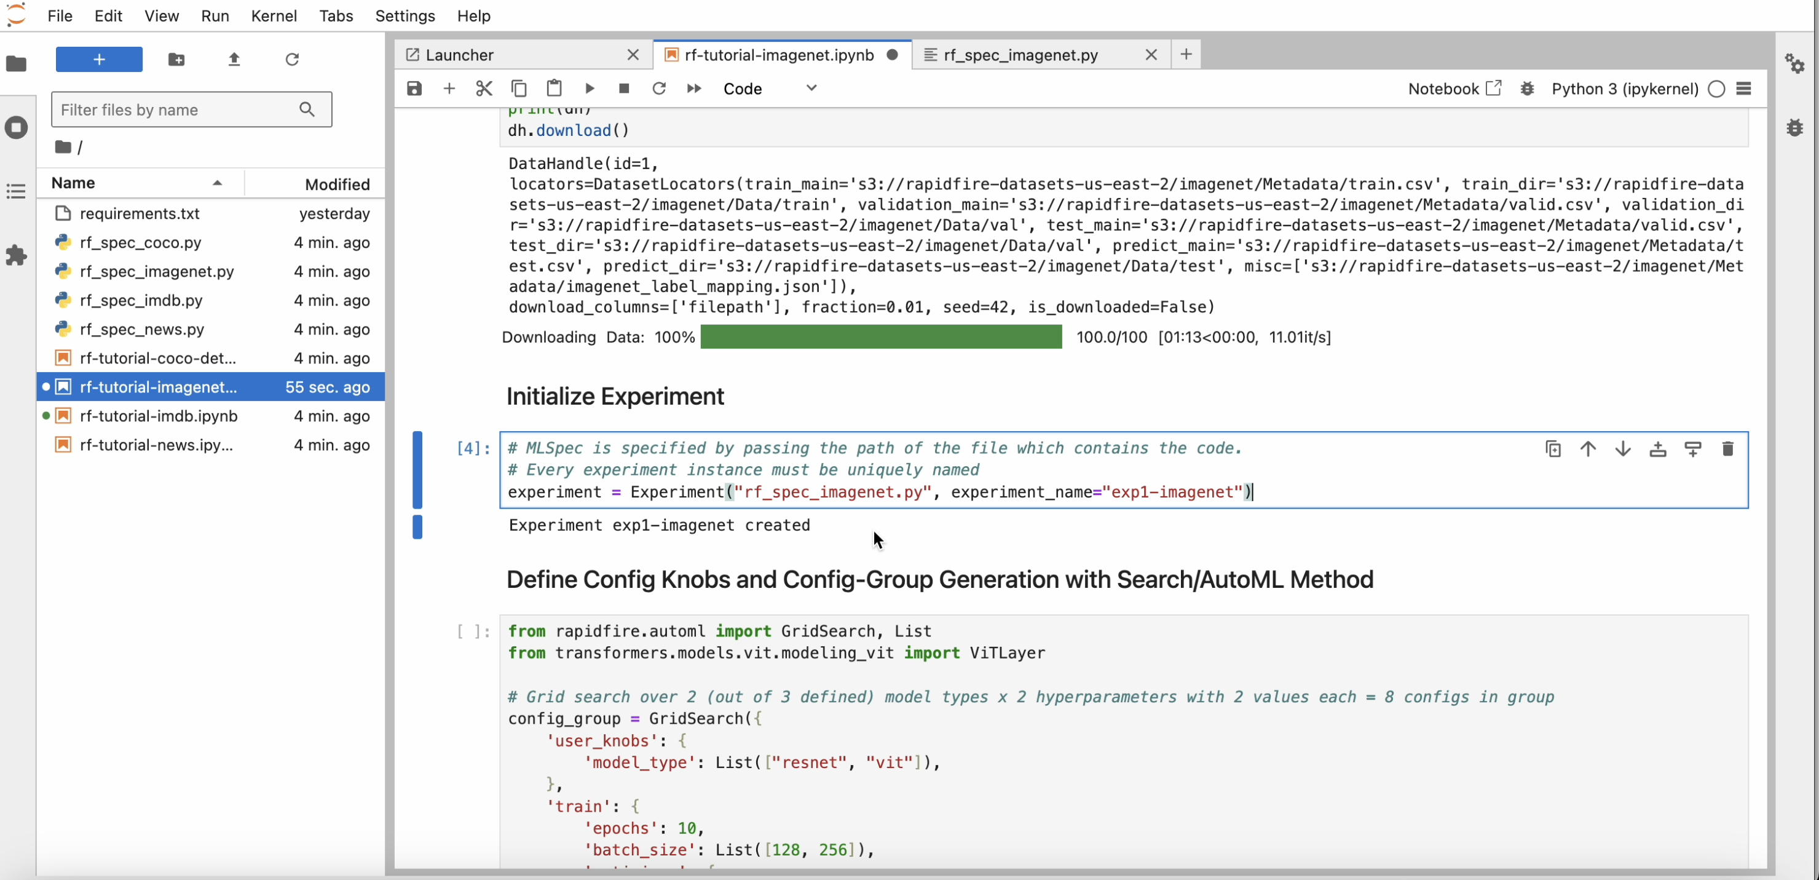
Task: Add a new tab with plus button
Action: pos(1186,54)
